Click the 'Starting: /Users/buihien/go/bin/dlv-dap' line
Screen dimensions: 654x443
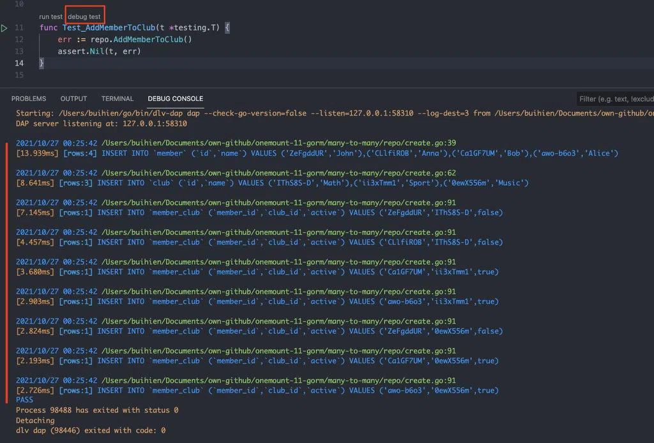coord(335,114)
